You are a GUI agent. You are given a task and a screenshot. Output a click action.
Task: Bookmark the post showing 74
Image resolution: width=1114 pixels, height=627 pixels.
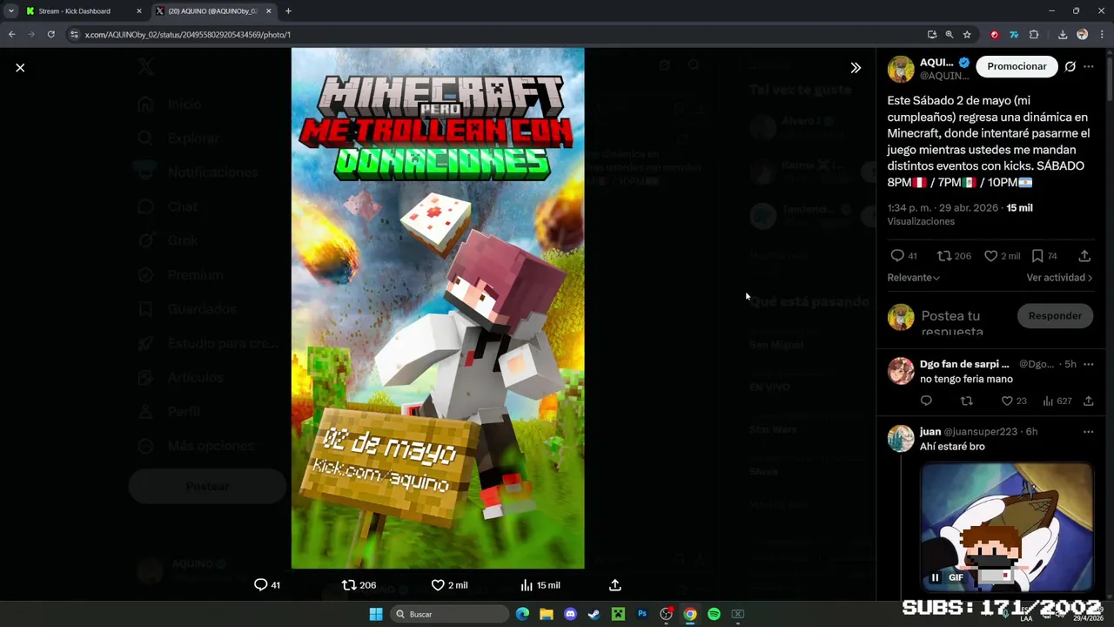click(x=1037, y=256)
